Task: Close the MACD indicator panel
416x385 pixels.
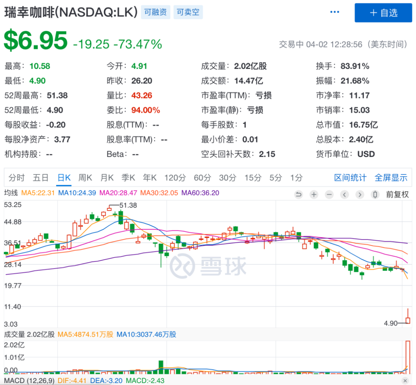Action: click(x=405, y=380)
